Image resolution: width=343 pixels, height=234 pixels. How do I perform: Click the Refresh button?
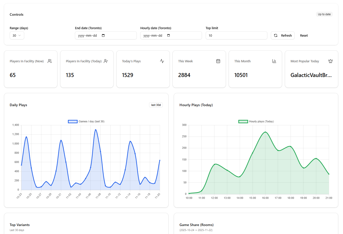tap(283, 35)
